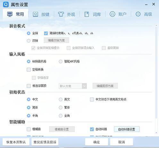Enable the 空格转换 checkbox
The height and width of the screenshot is (148, 159).
click(29, 70)
